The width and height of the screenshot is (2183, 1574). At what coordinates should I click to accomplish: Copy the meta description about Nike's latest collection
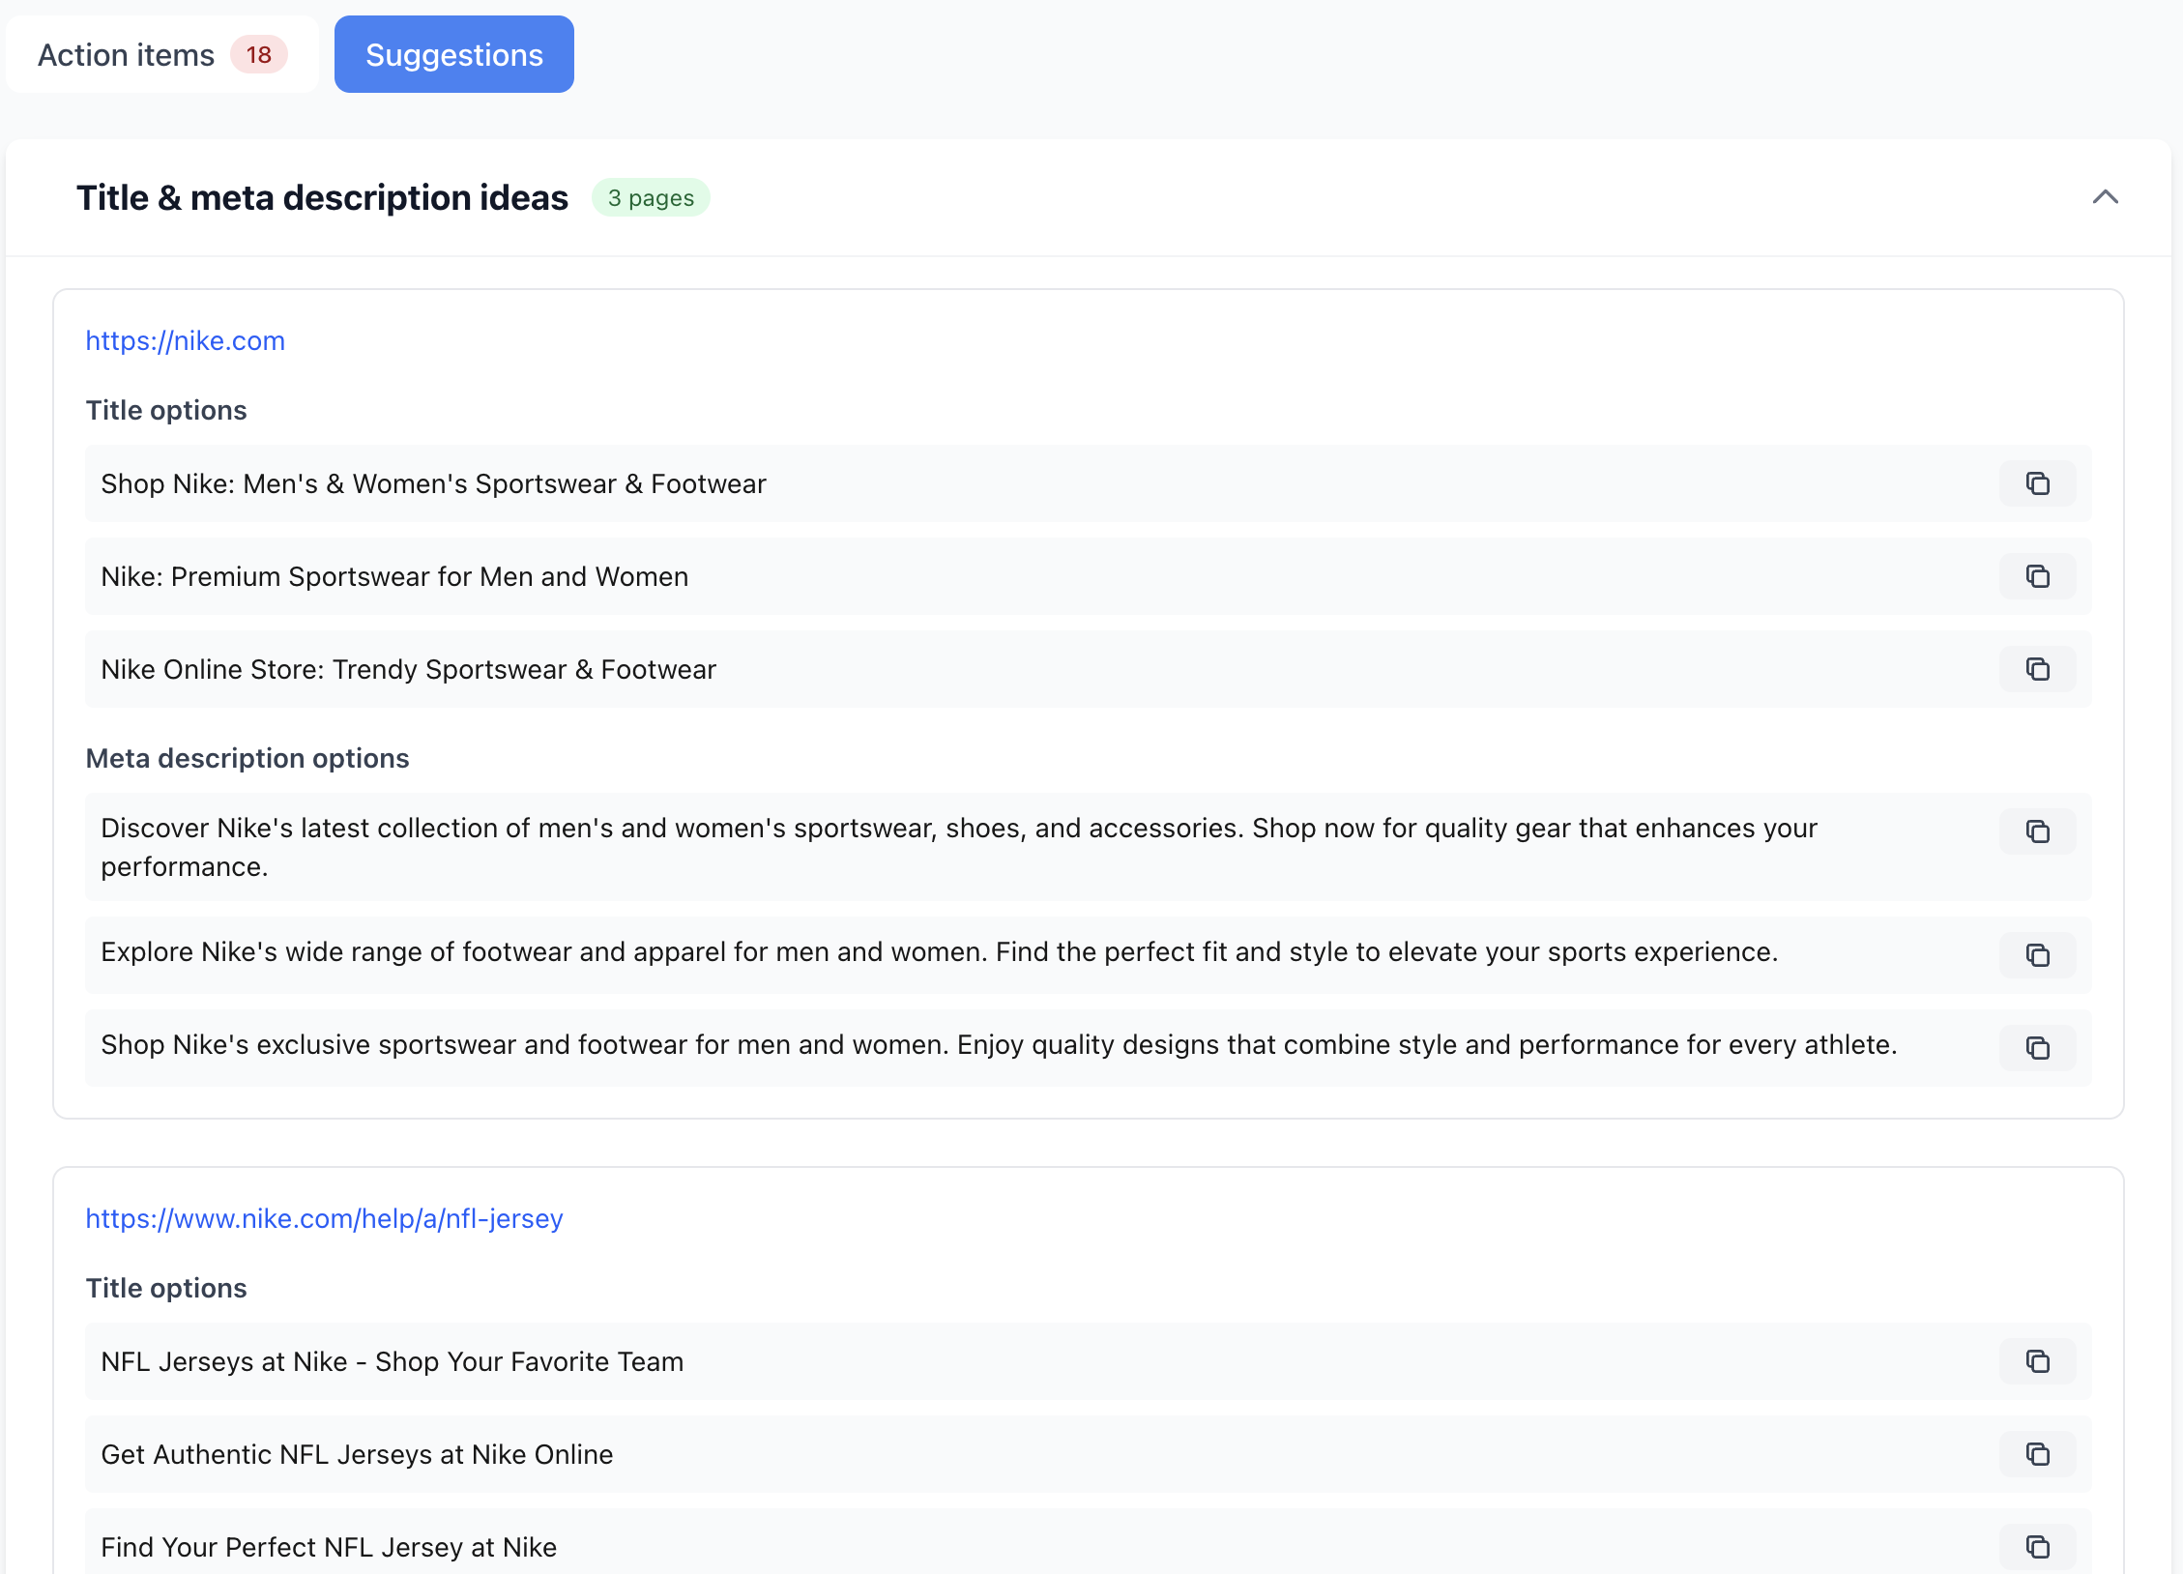pyautogui.click(x=2037, y=831)
